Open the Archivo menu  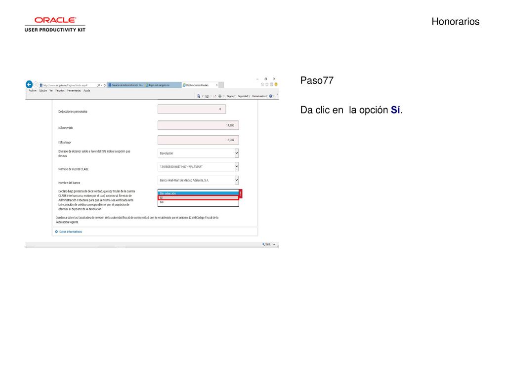click(33, 91)
